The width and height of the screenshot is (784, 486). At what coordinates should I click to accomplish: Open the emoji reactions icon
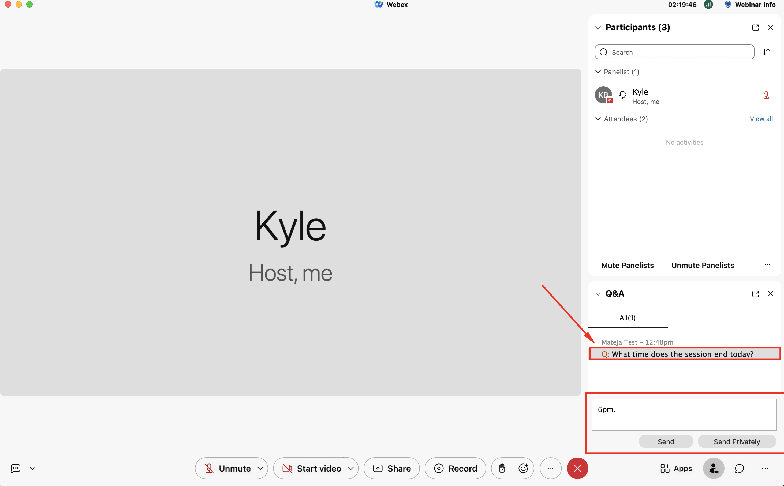tap(523, 468)
